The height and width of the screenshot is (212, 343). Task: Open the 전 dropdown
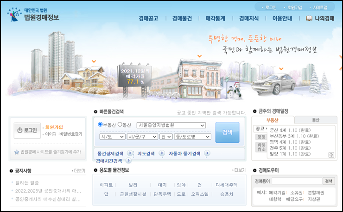(x=166, y=137)
